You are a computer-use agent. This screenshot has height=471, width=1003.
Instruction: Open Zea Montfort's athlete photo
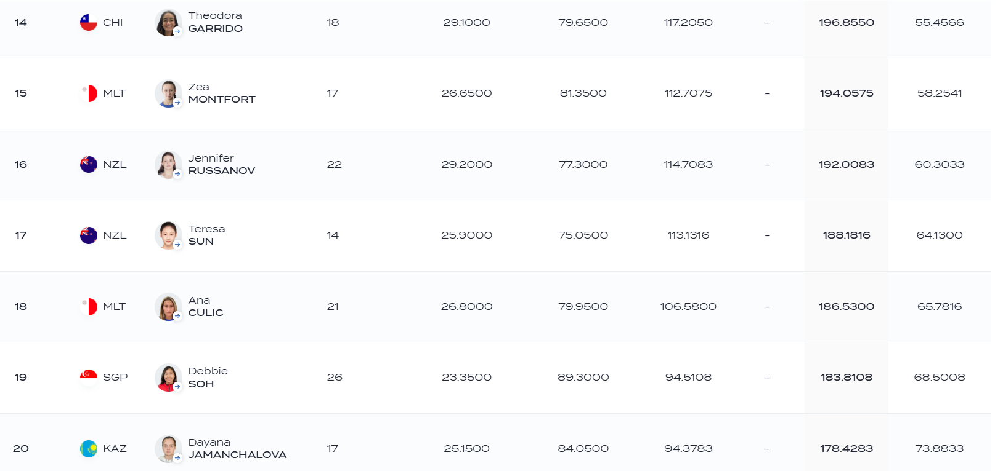[x=168, y=93]
